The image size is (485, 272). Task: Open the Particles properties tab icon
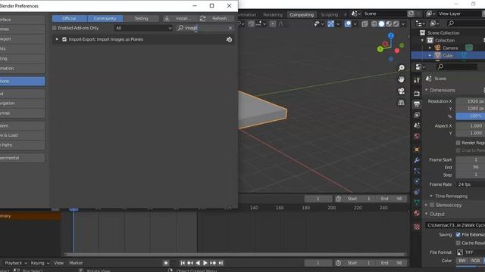(417, 171)
